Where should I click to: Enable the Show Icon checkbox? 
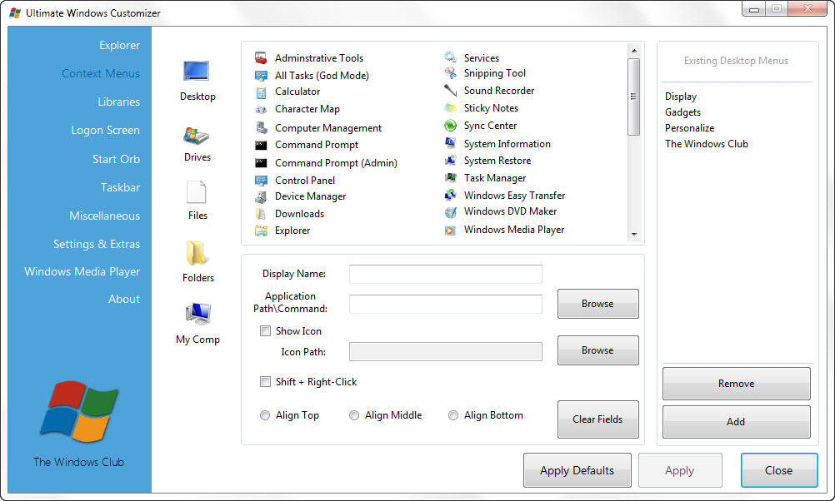265,330
